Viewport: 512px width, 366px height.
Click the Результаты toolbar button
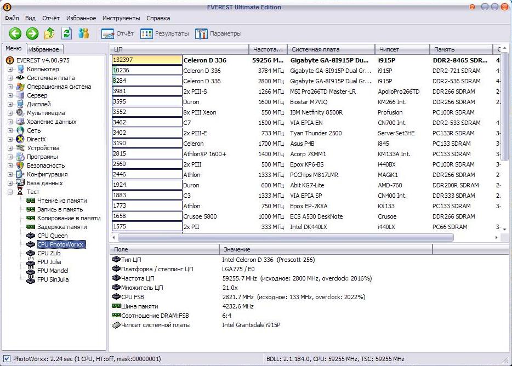pyautogui.click(x=164, y=33)
